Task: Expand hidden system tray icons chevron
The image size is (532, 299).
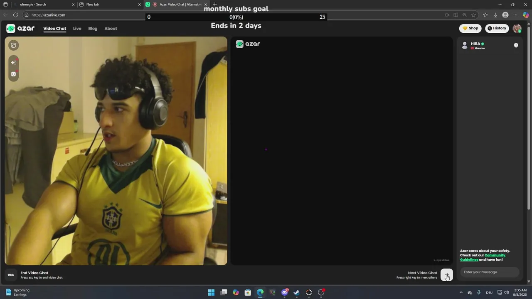Action: (x=461, y=292)
